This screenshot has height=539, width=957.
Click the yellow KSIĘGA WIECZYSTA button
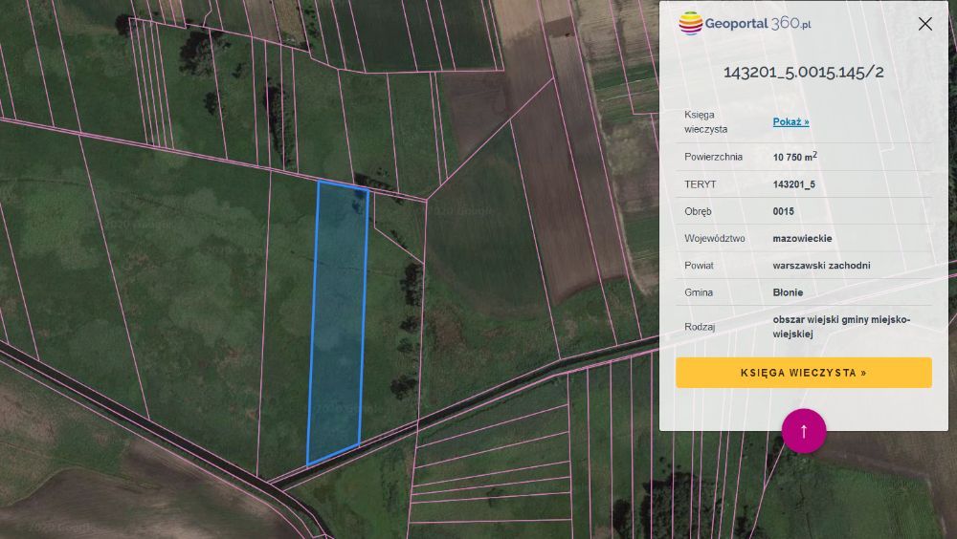click(x=803, y=373)
